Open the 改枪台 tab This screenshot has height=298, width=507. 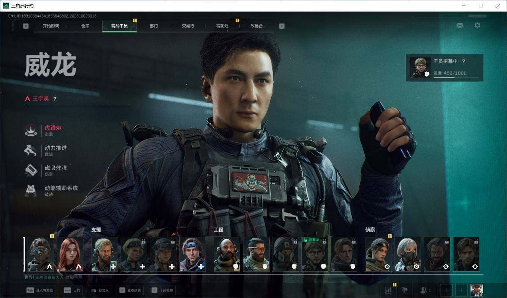pyautogui.click(x=256, y=26)
